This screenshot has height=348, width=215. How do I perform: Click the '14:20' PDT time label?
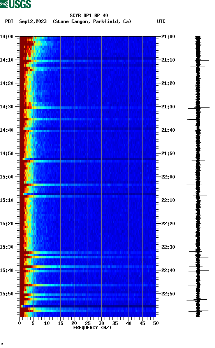click(x=7, y=83)
